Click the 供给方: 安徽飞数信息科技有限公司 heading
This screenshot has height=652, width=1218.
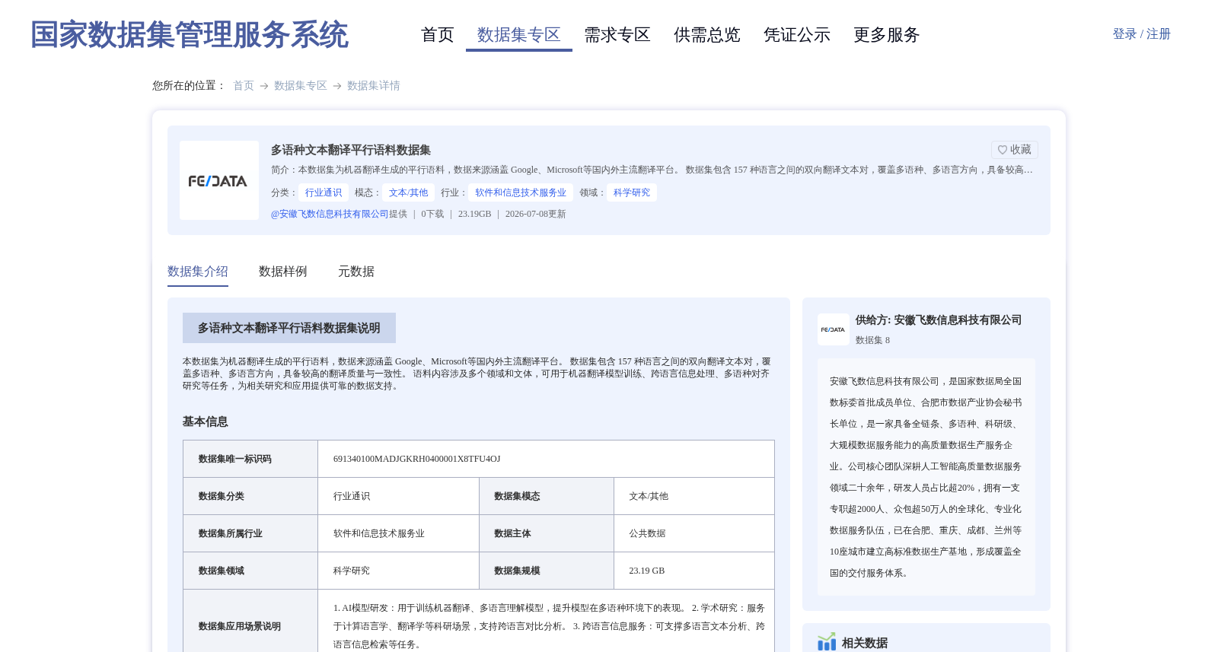[939, 320]
